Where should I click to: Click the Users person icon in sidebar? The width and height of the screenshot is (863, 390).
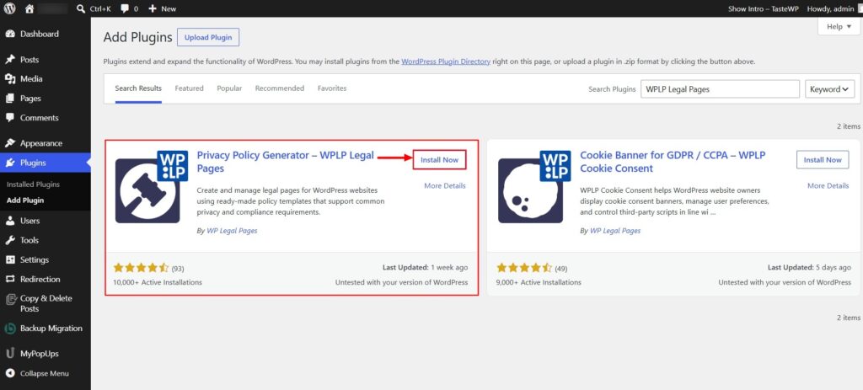[x=10, y=221]
